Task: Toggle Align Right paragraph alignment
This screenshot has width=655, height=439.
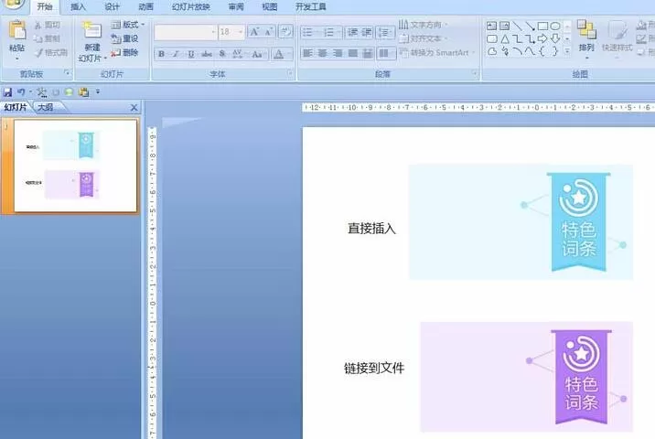Action: 338,53
